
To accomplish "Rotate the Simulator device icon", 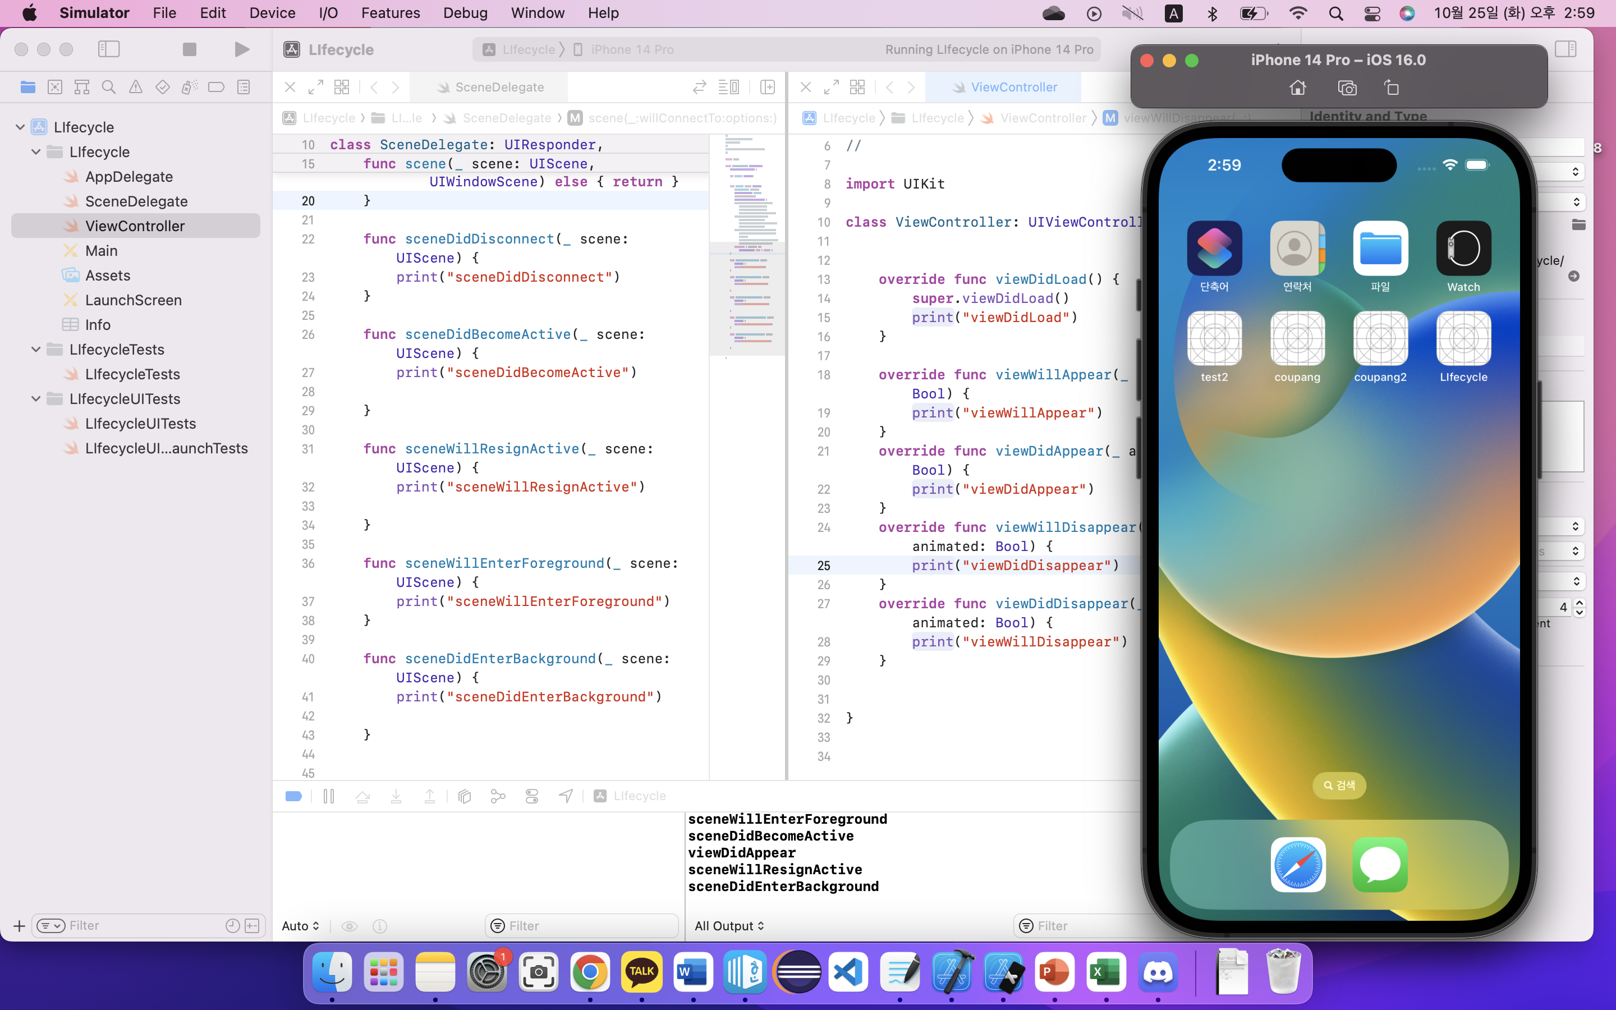I will (1392, 88).
